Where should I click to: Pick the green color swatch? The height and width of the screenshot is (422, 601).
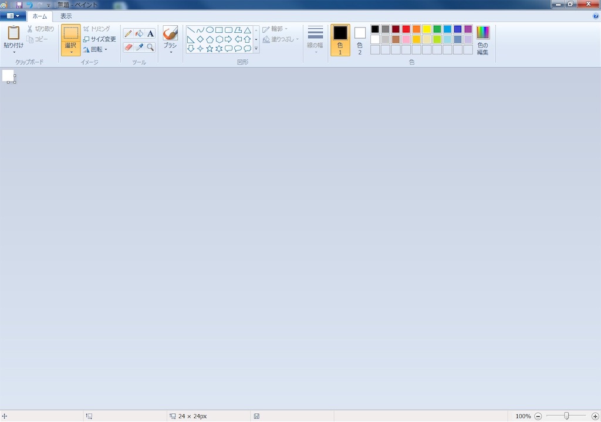tap(437, 29)
